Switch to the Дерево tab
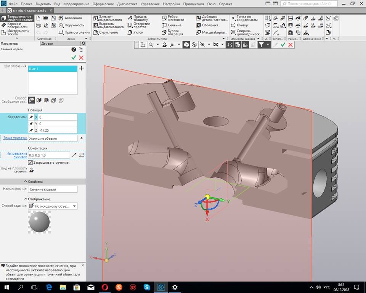Image resolution: width=366 pixels, height=293 pixels. [47, 43]
